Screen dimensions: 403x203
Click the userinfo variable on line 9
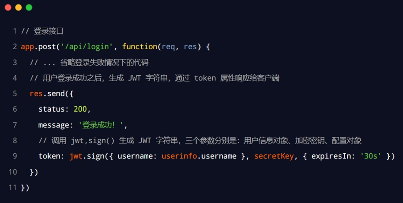click(x=178, y=156)
